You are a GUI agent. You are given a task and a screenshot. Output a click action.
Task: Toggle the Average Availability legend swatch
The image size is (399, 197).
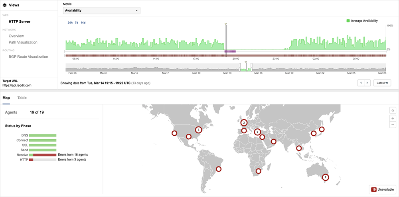tap(348, 21)
